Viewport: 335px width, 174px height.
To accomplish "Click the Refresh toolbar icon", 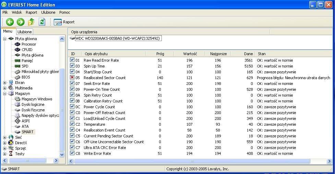I will [x=42, y=22].
